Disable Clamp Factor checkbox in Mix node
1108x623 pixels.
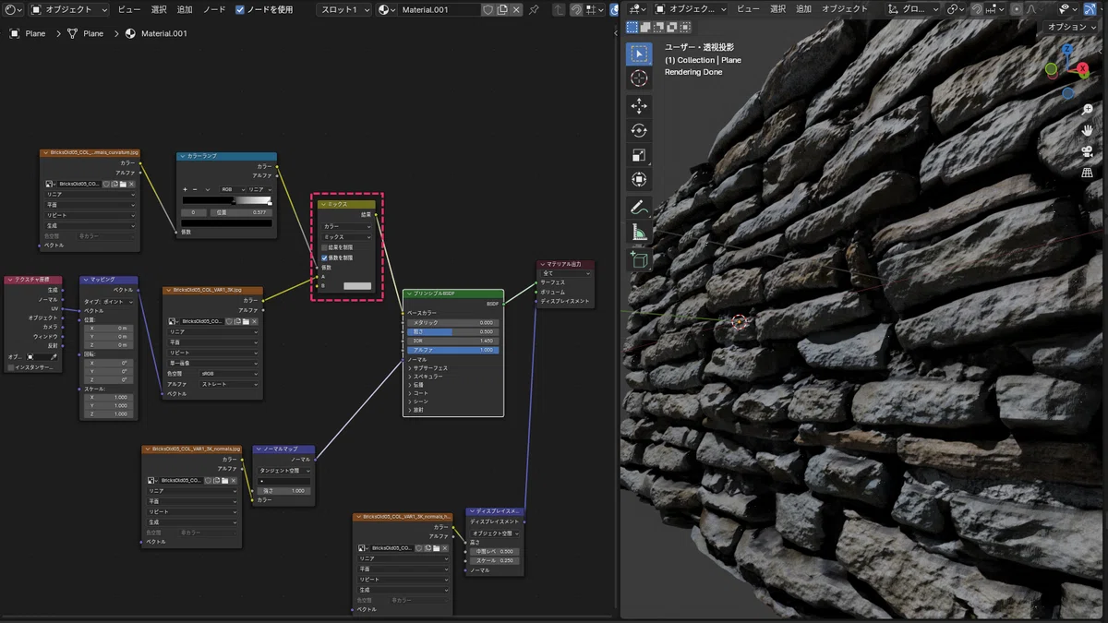tap(324, 258)
